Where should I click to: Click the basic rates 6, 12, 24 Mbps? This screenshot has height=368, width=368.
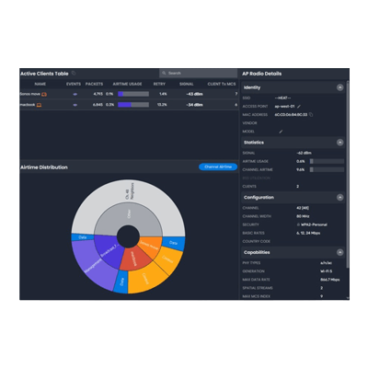[x=308, y=233]
